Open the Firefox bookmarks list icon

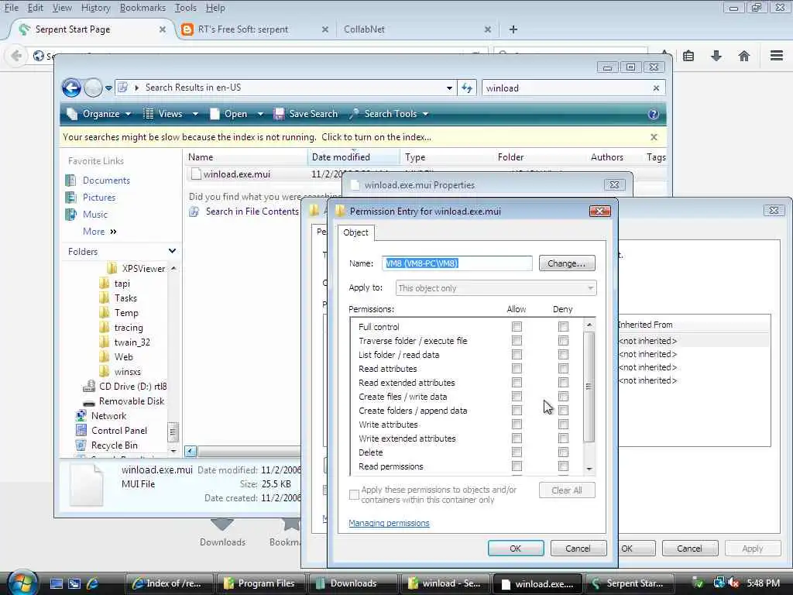(688, 56)
